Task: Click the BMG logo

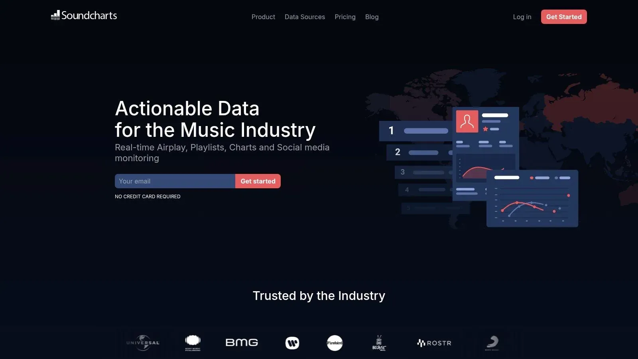Action: point(242,343)
